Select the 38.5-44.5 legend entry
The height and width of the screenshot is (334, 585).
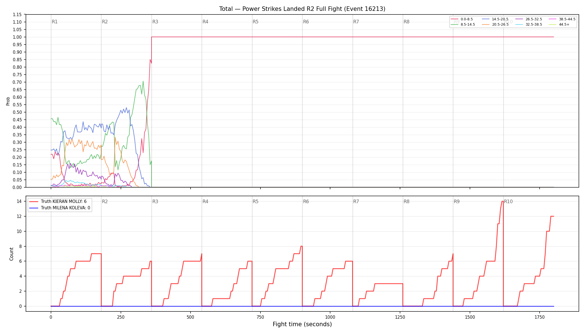tap(562, 19)
